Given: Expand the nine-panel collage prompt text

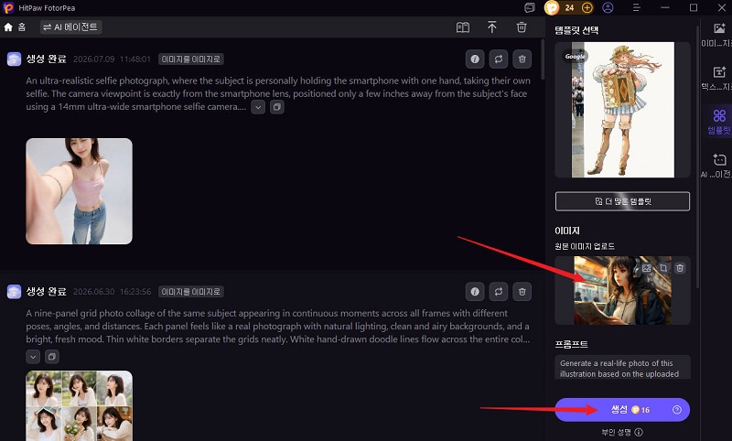Looking at the screenshot, I should (x=33, y=357).
